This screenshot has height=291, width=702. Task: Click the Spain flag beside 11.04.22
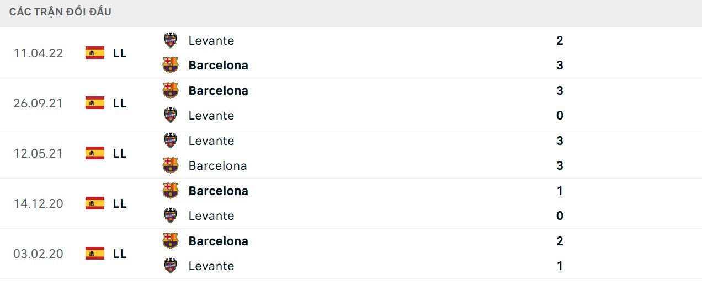coord(95,53)
